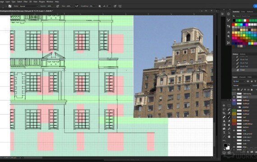This screenshot has height=162, width=257.
Task: Open smoothing options gear icon
Action: (100, 6)
